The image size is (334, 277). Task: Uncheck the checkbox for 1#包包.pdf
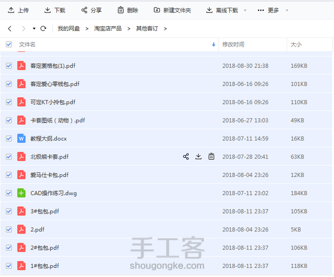tap(9, 266)
